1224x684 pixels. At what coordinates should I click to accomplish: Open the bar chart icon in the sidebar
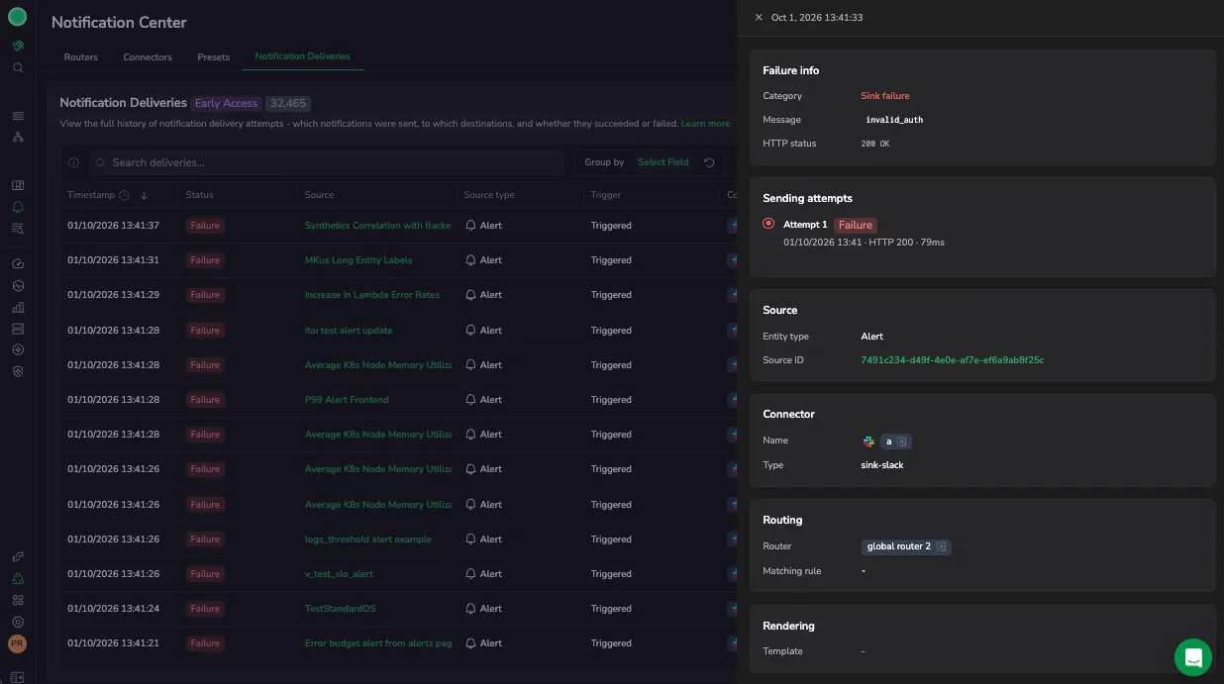(x=18, y=307)
